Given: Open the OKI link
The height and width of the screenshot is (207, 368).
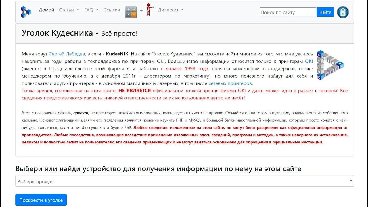Looking at the screenshot, I should point(309,61).
